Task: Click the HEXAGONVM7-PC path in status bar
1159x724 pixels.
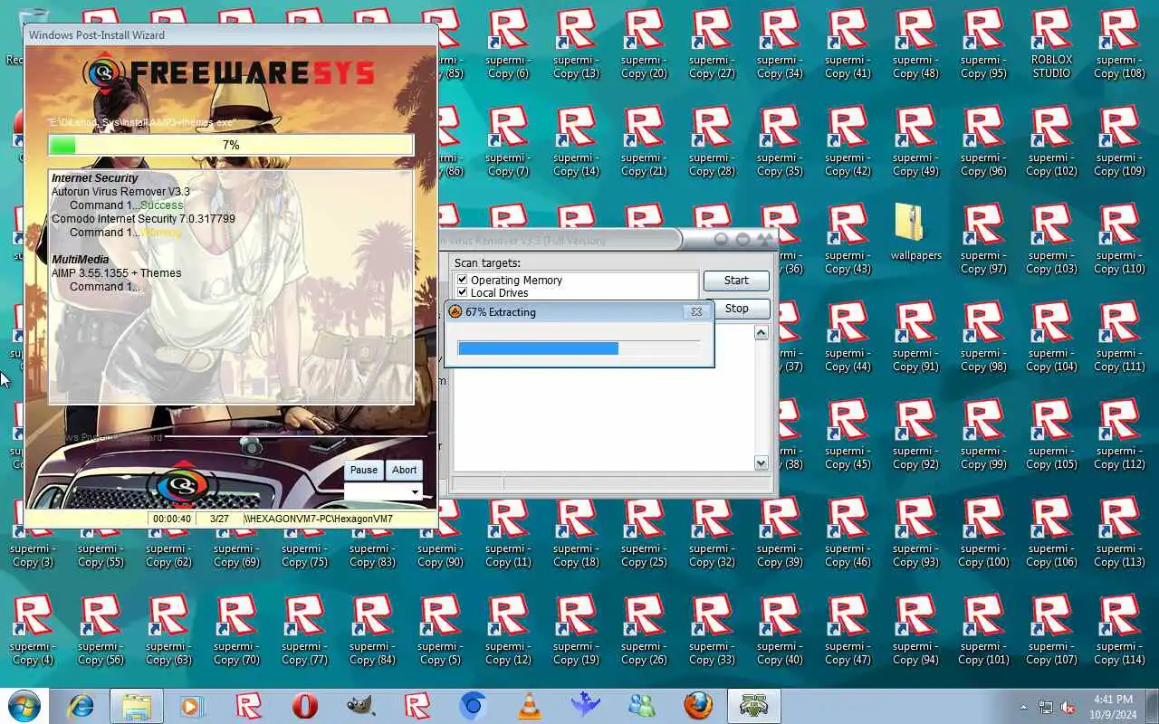Action: (318, 519)
